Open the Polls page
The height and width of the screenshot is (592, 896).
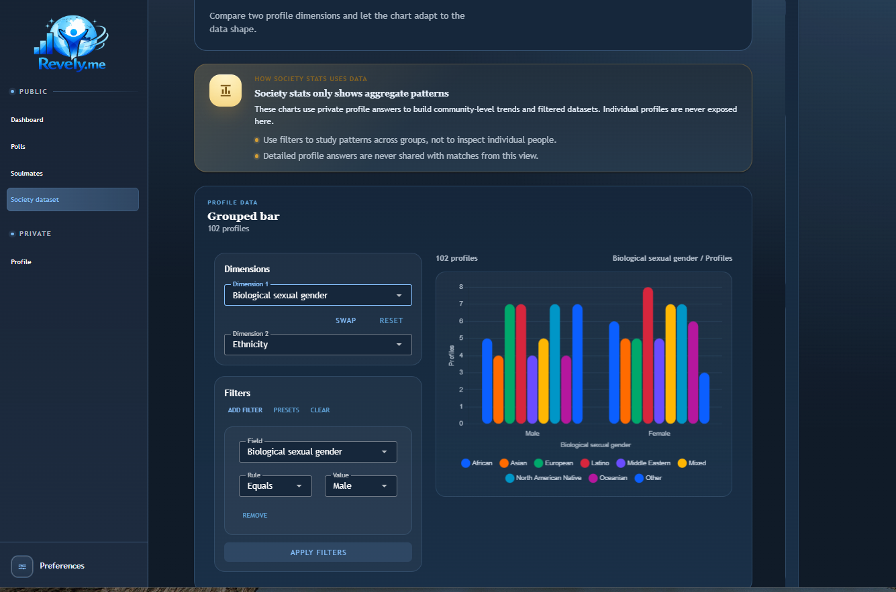tap(18, 146)
